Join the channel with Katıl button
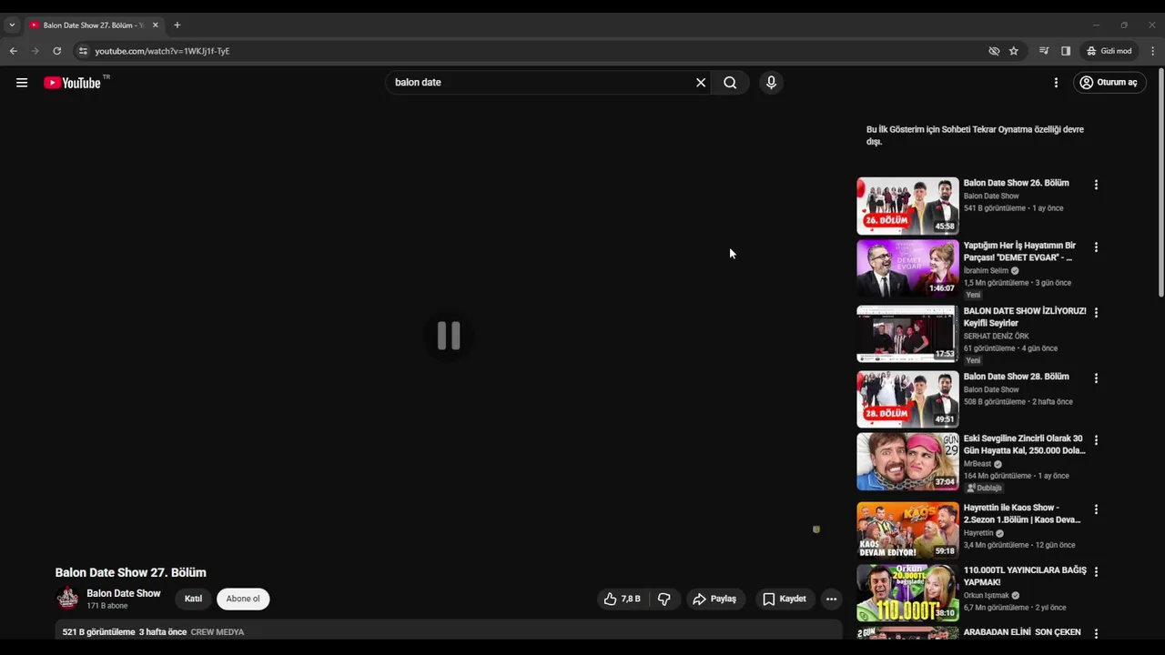 (x=194, y=599)
